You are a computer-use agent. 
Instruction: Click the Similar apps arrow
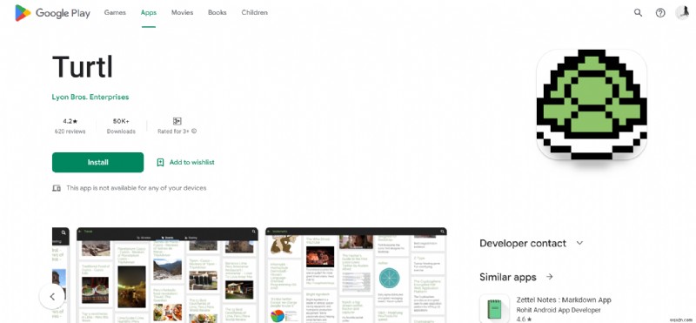[550, 277]
